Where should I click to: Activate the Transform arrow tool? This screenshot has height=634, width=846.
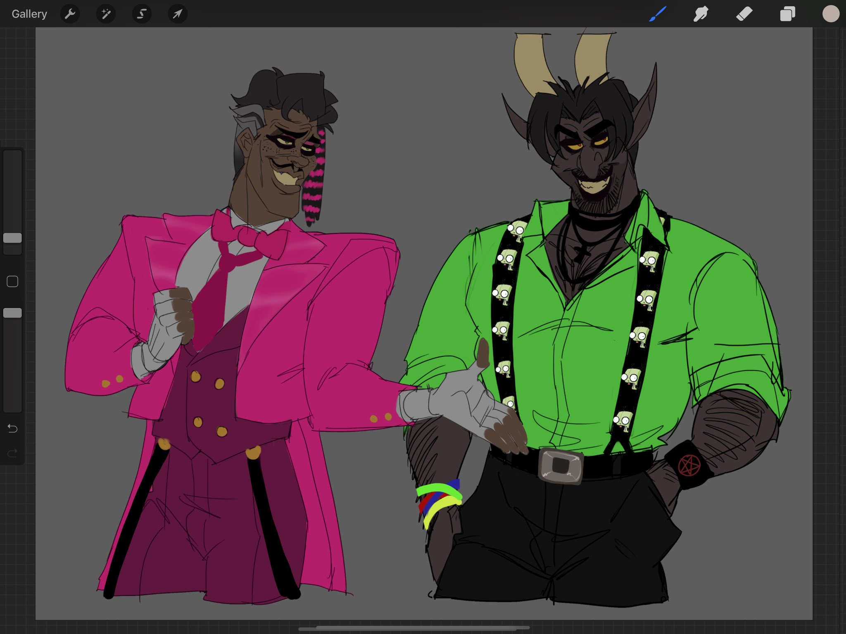coord(177,14)
